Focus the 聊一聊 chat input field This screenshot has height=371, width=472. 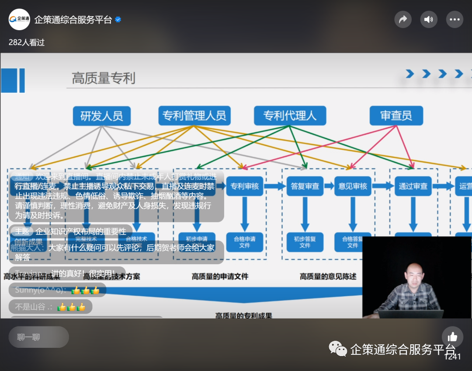(39, 337)
